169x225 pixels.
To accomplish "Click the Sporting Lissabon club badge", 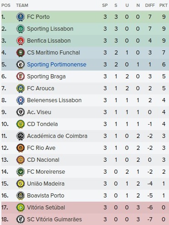I will click(21, 29).
